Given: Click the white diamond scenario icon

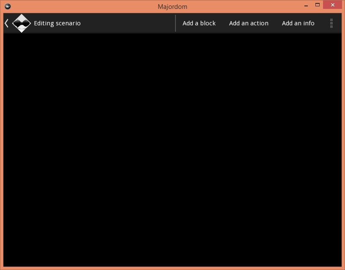Looking at the screenshot, I should [x=22, y=23].
